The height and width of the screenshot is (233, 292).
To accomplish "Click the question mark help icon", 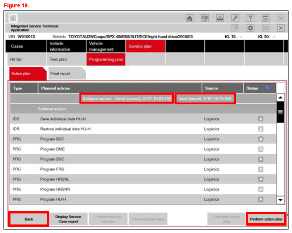I will coord(251,18).
